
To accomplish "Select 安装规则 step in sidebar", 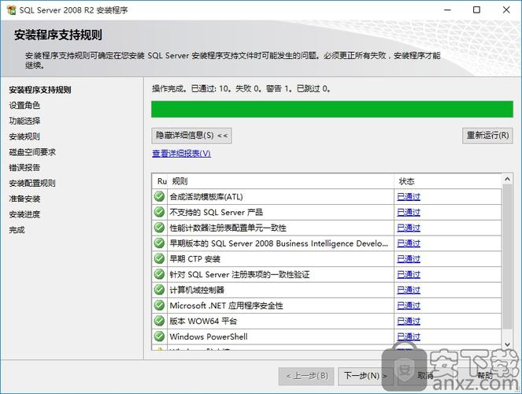I will click(24, 136).
